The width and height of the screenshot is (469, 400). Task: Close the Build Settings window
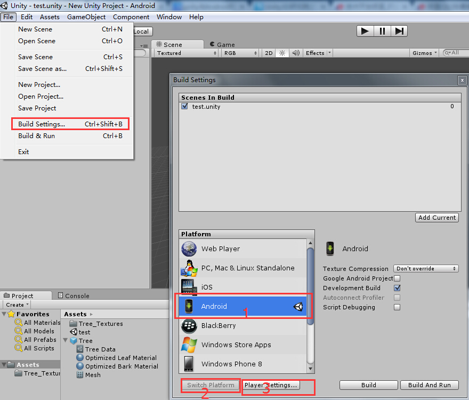[x=462, y=80]
